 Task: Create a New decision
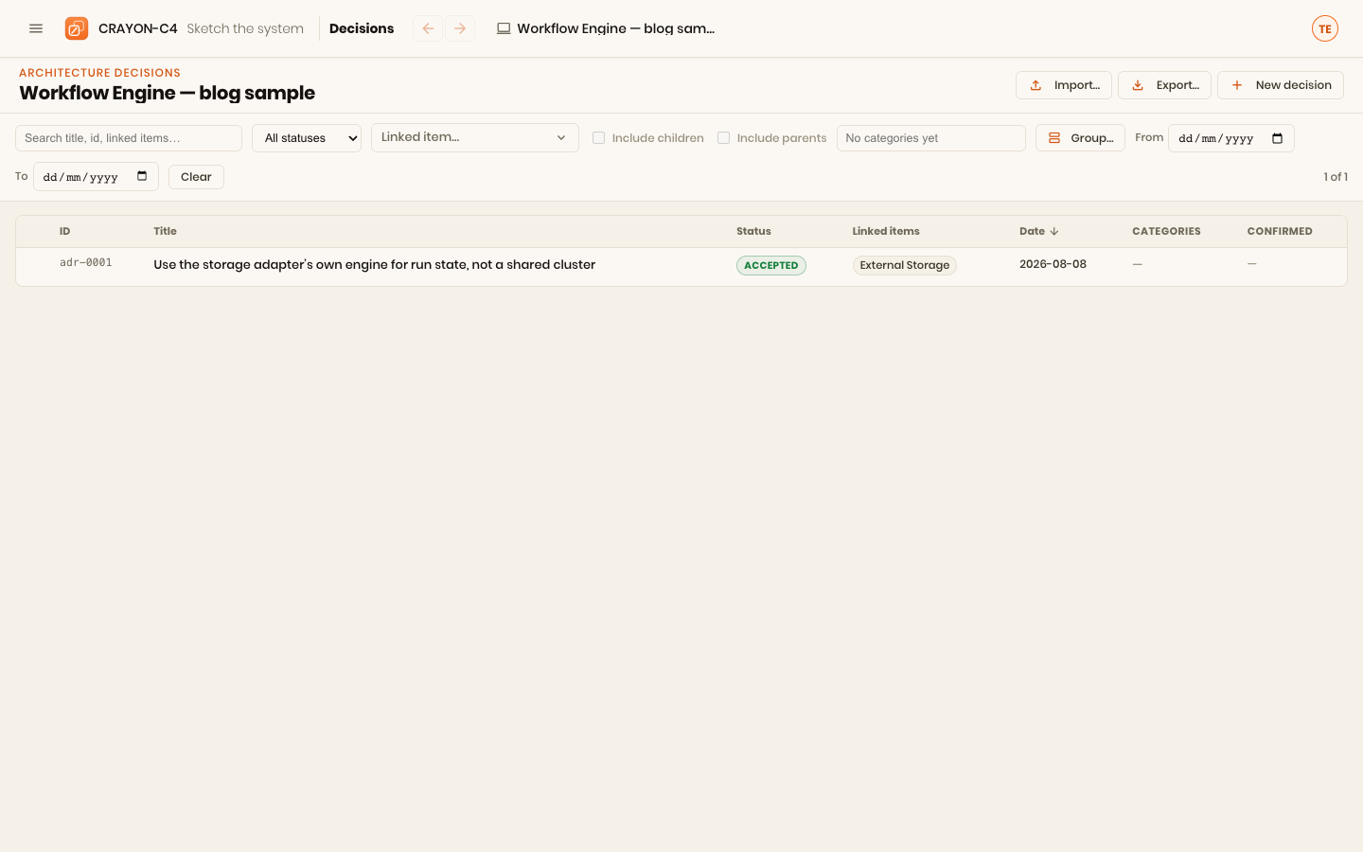pyautogui.click(x=1281, y=85)
